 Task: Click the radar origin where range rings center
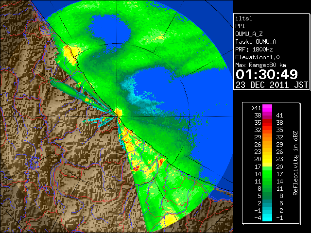tap(117, 116)
